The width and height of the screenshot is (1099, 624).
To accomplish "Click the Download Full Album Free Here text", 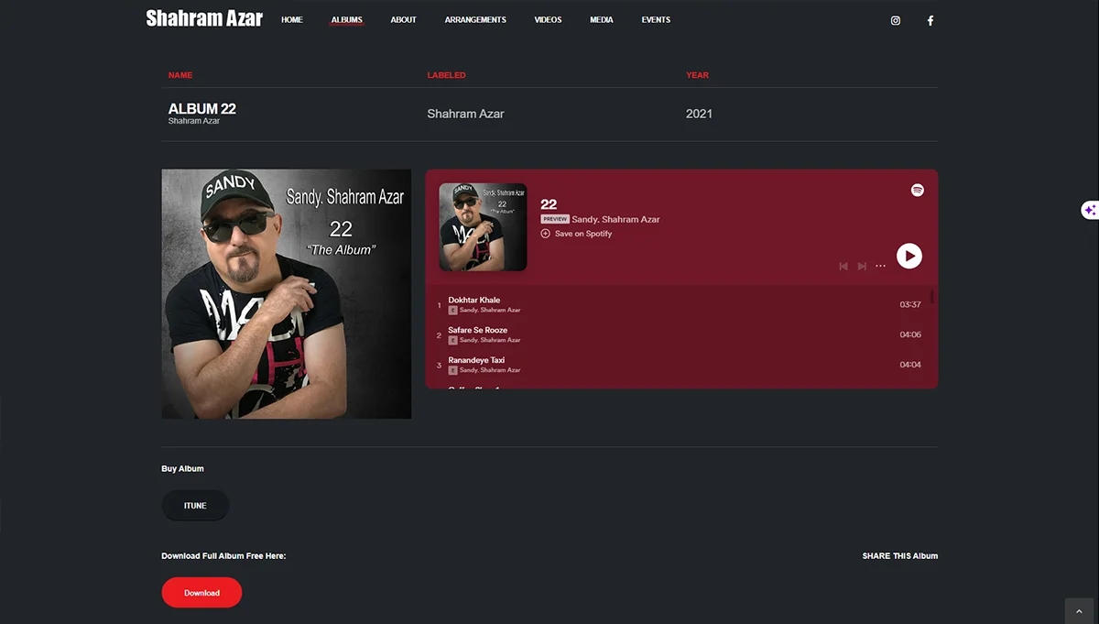I will pyautogui.click(x=223, y=556).
